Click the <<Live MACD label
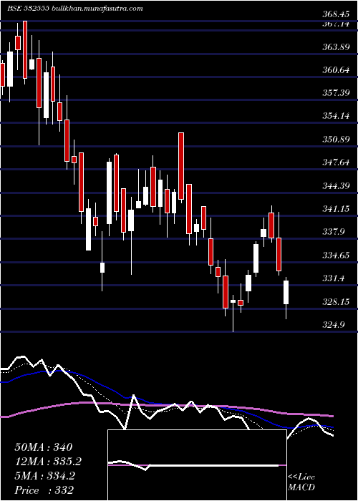This screenshot has width=358, height=501. click(301, 482)
